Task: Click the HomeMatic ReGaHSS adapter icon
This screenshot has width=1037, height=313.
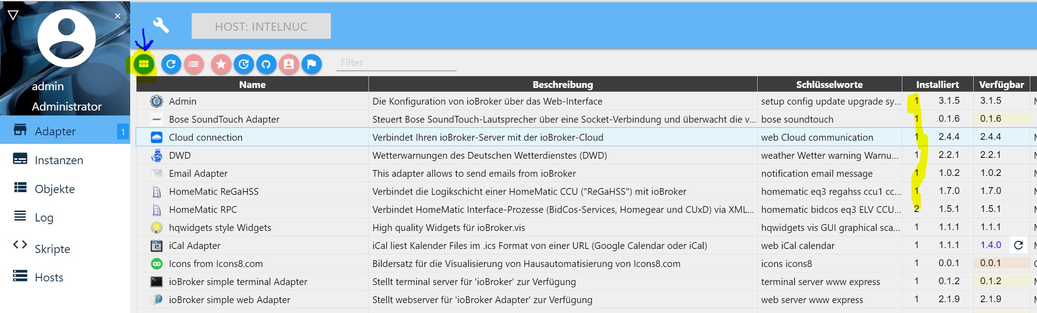Action: tap(156, 192)
